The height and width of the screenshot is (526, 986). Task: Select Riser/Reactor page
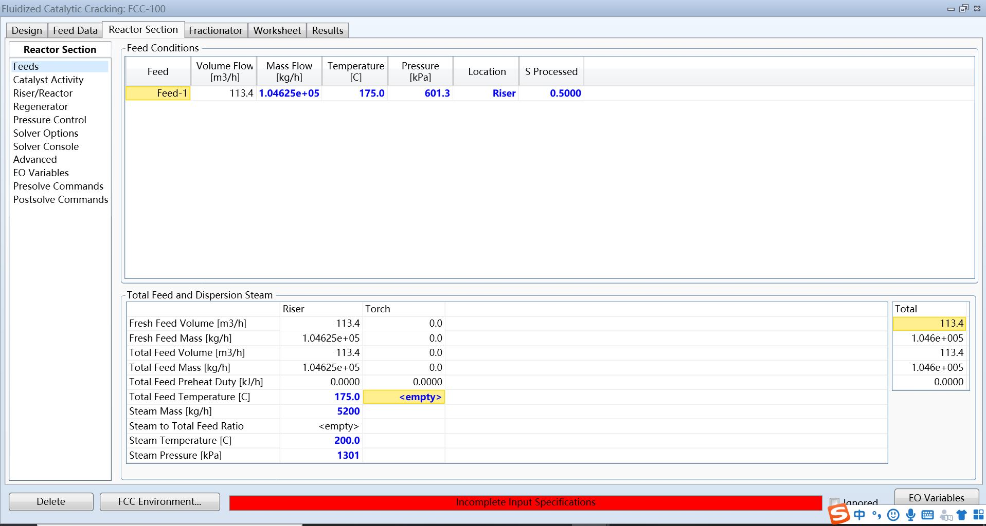click(43, 93)
